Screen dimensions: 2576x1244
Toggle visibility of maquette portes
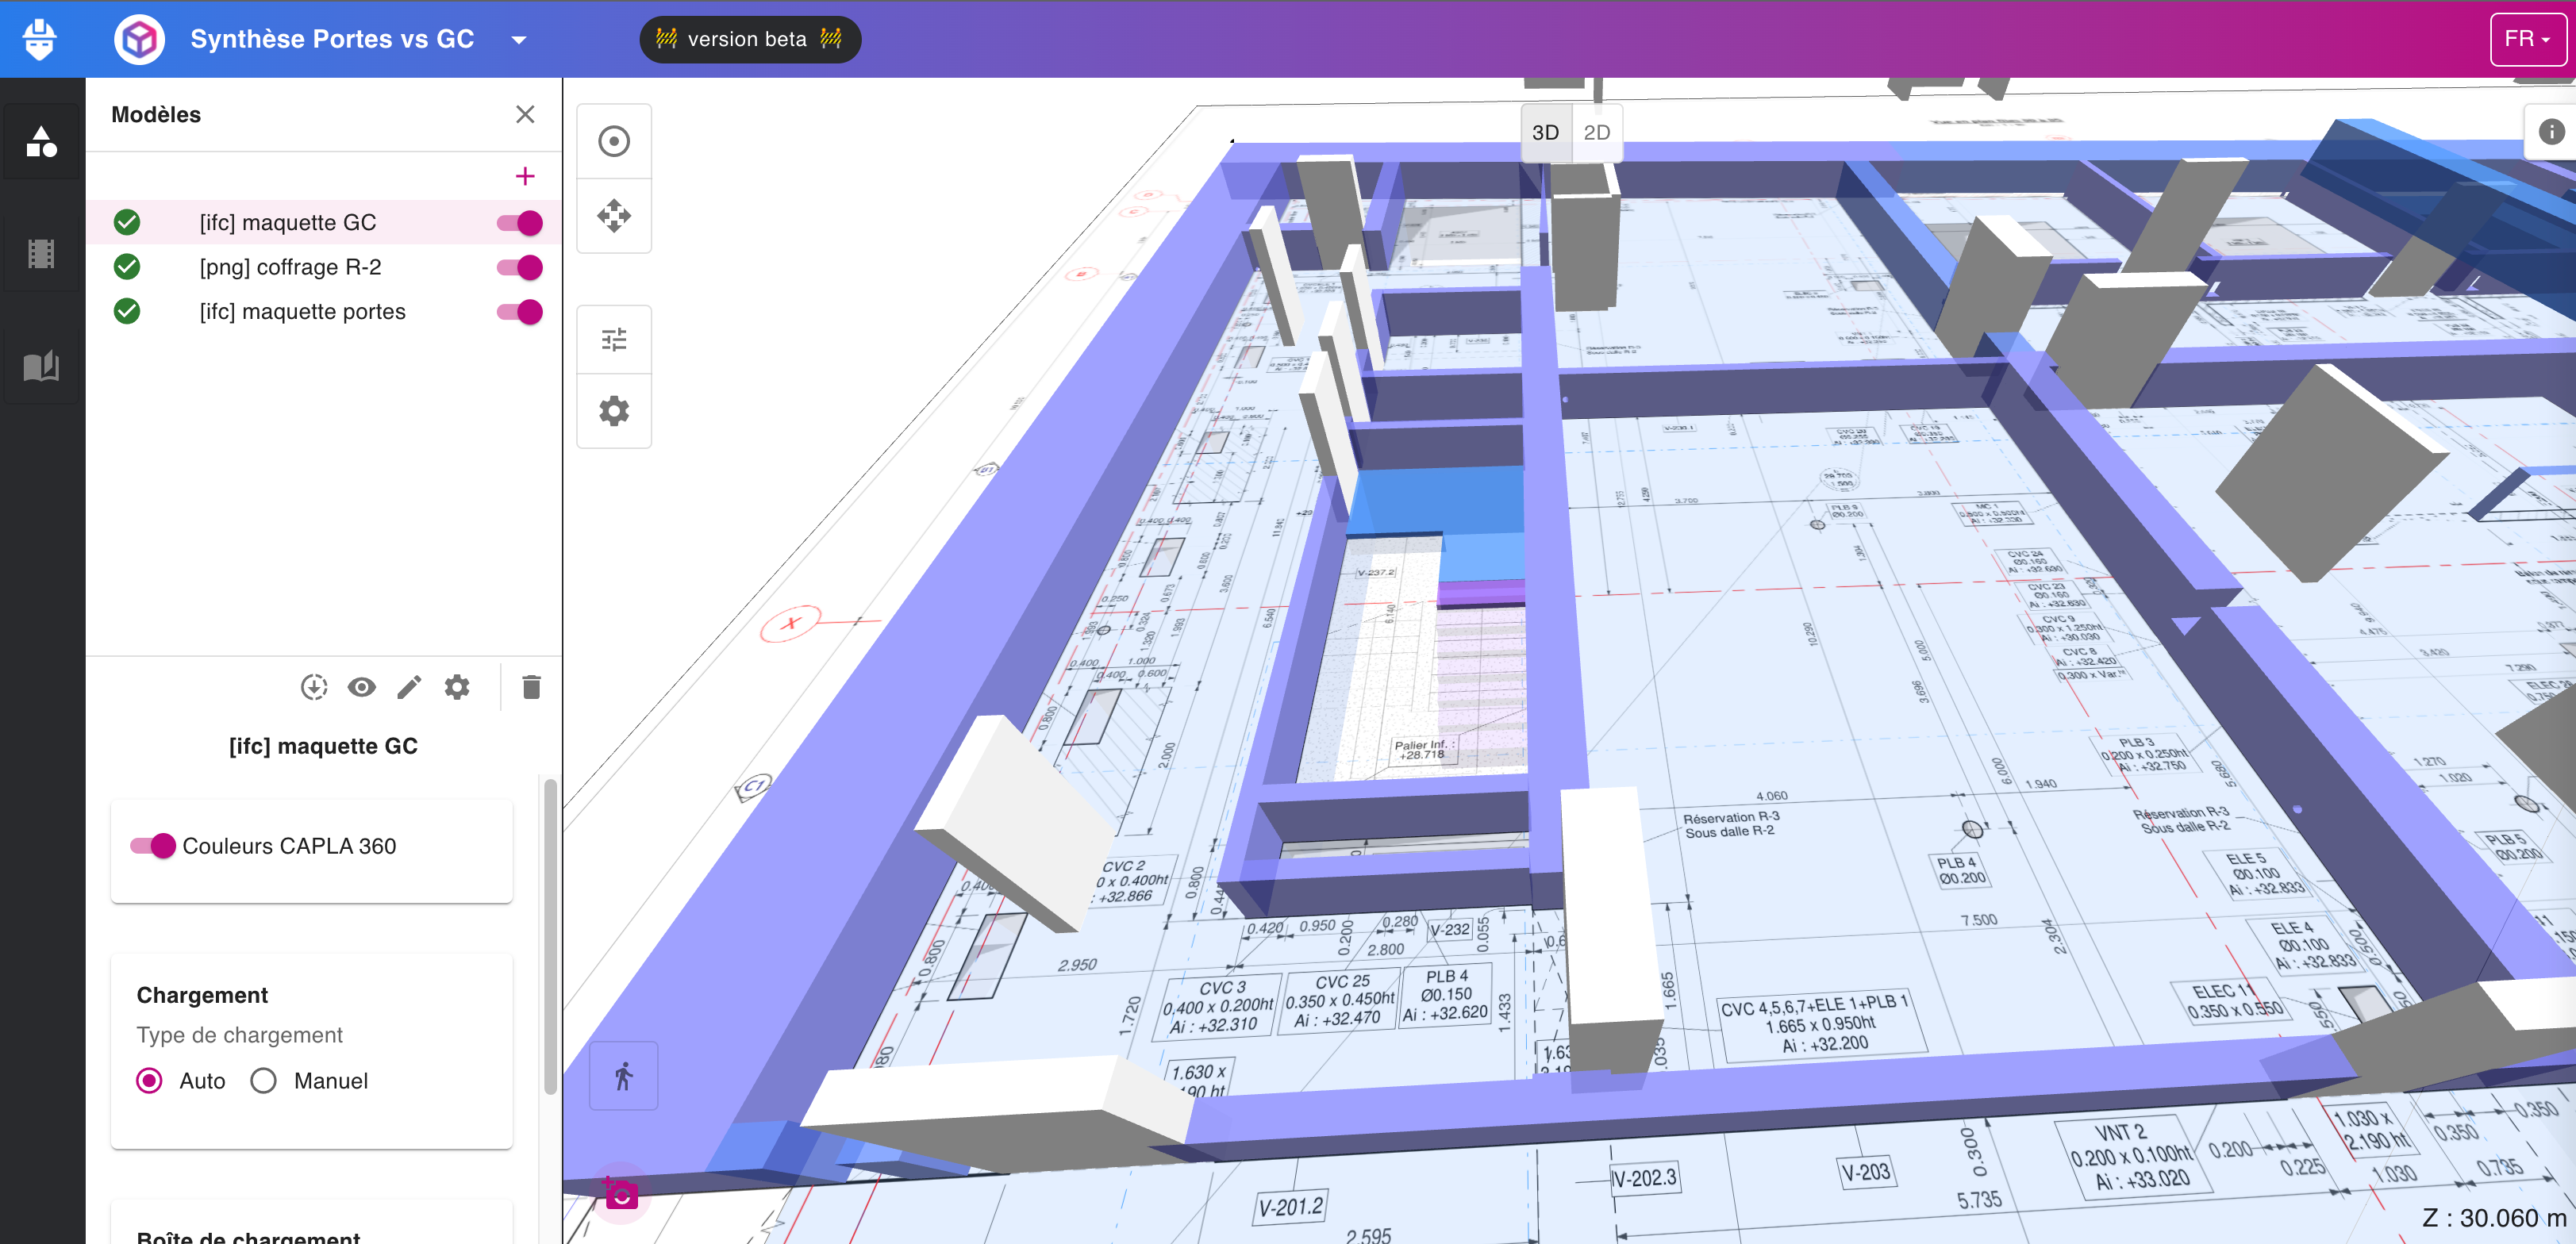pos(520,311)
